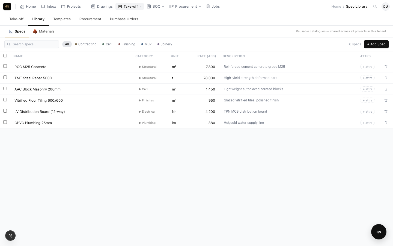Click the app logo icon
393x246 pixels.
(7, 7)
